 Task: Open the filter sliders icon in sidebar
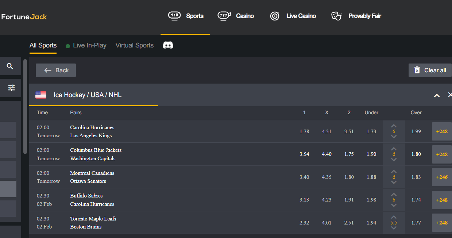11,88
